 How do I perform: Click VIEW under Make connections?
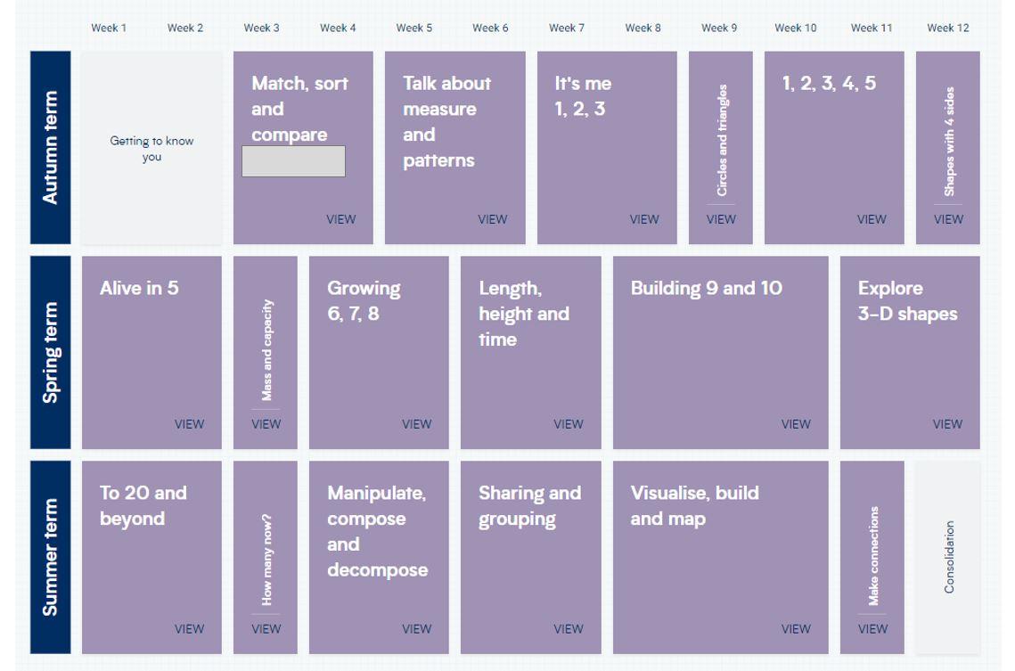(872, 628)
